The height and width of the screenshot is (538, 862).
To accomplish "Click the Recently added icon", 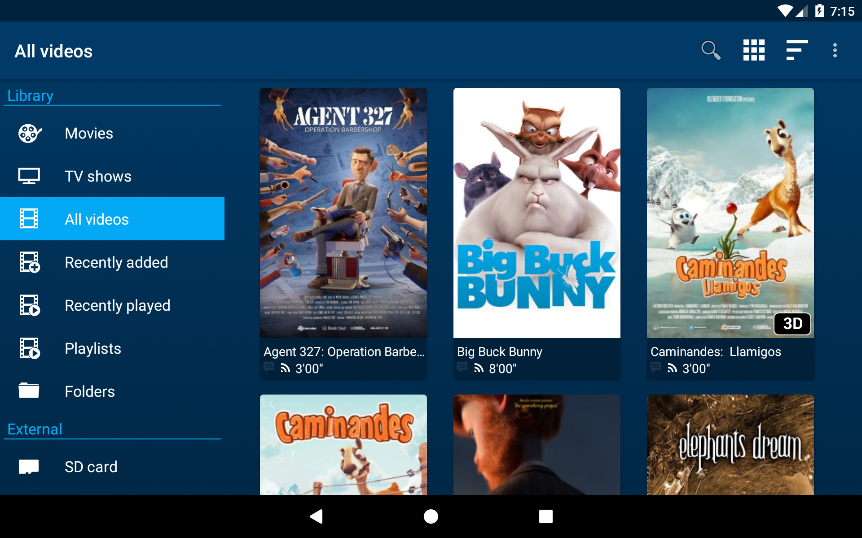I will (29, 262).
